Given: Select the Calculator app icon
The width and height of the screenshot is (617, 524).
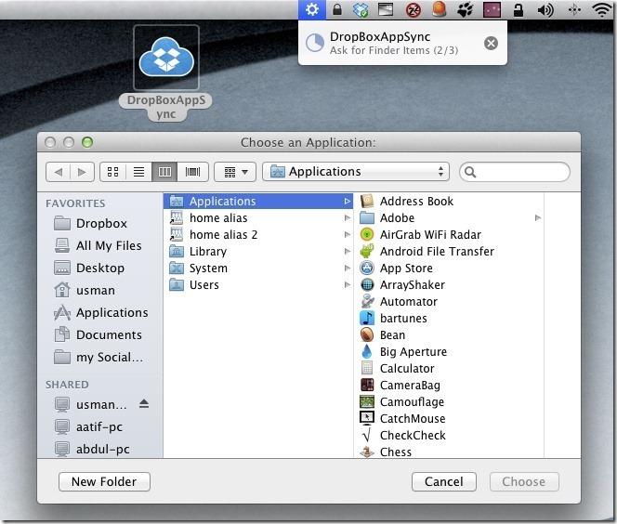Looking at the screenshot, I should [x=367, y=368].
